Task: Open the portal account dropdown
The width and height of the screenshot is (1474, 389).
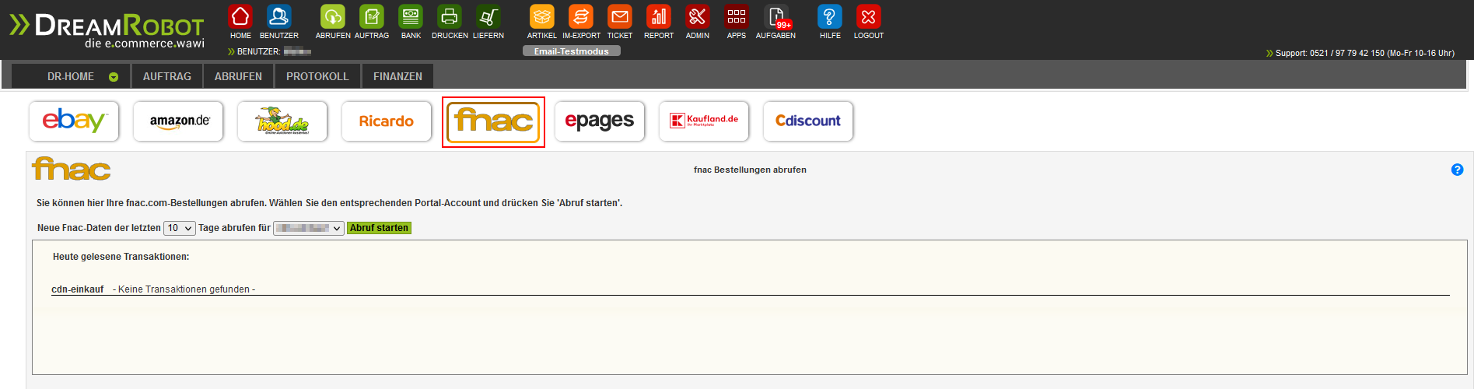Action: 309,228
